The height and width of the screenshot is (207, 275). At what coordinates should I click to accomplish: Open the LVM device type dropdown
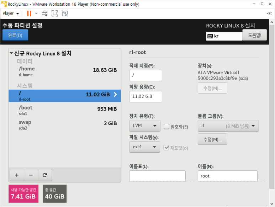pos(145,126)
